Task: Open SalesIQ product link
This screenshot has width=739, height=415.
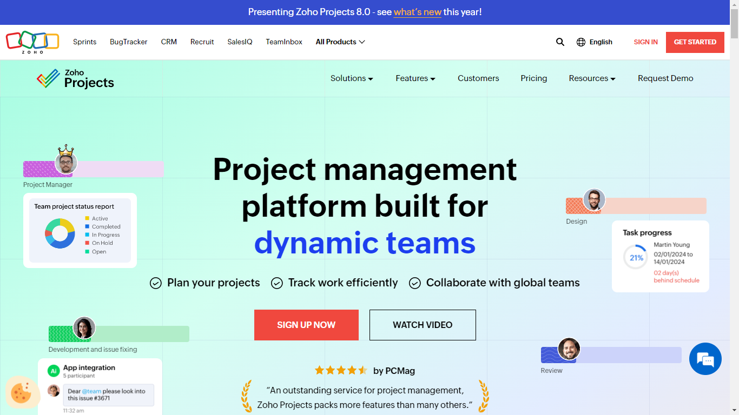Action: click(x=240, y=42)
